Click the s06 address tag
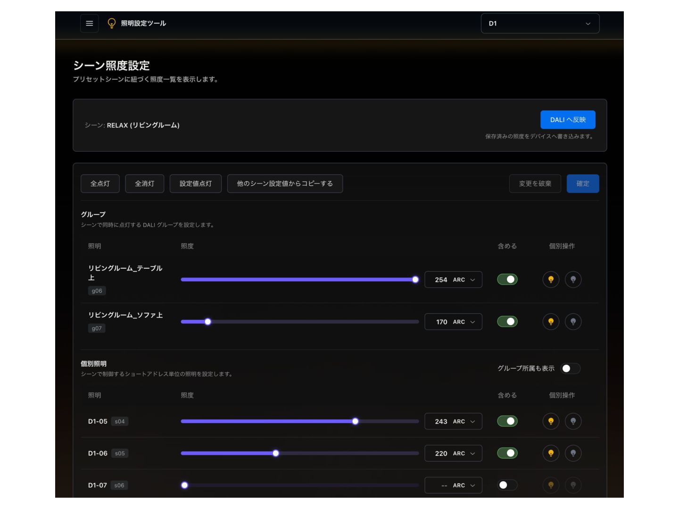Viewport: 679px width, 509px height. point(119,485)
